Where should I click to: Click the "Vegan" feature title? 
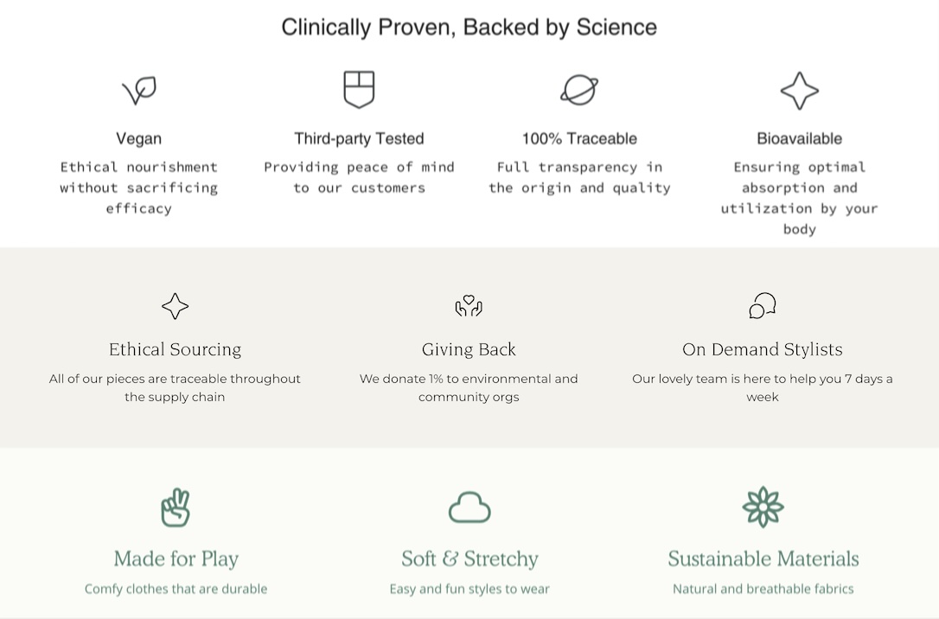(x=138, y=138)
